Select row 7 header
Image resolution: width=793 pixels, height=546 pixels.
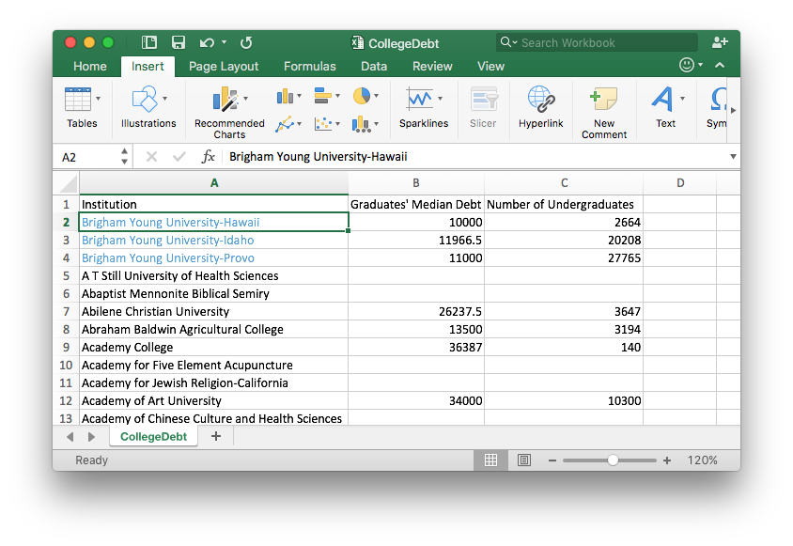coord(67,311)
